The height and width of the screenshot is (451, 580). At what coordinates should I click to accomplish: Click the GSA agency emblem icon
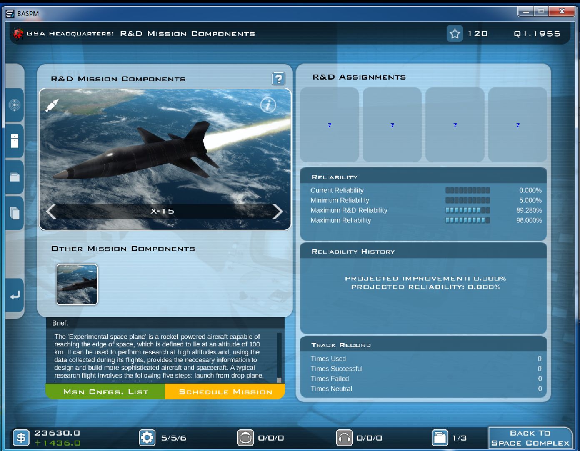tap(18, 33)
